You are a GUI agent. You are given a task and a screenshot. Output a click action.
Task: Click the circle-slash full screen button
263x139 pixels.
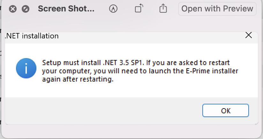[x=26, y=9]
